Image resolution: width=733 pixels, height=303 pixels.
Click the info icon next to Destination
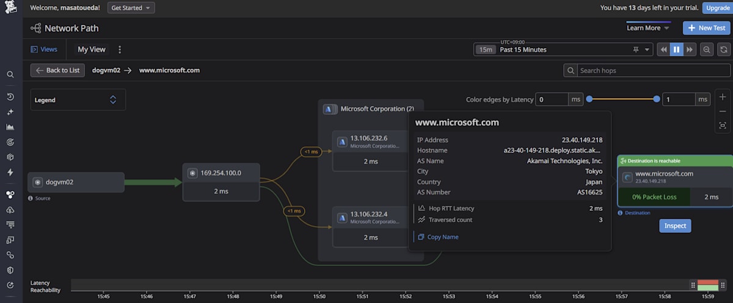620,213
